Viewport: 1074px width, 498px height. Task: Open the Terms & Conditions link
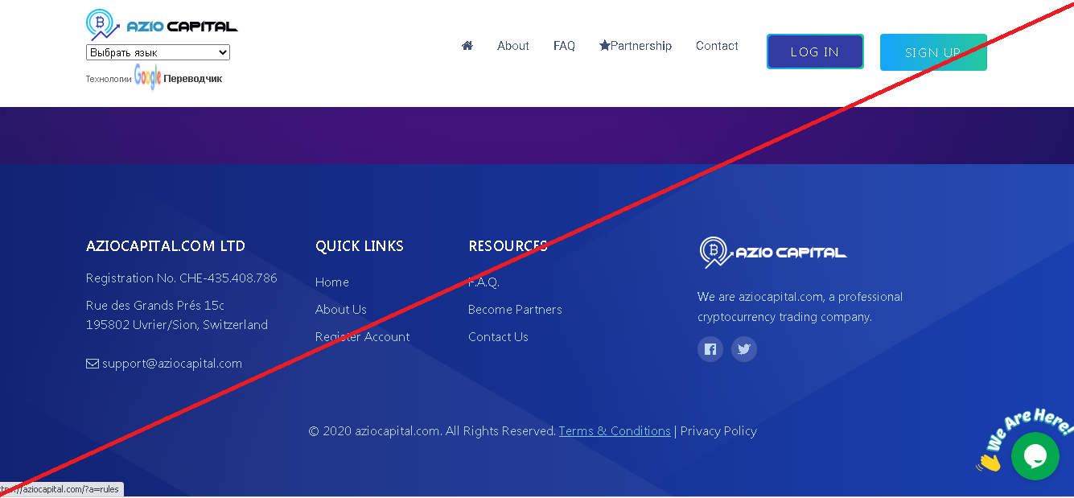click(x=615, y=431)
